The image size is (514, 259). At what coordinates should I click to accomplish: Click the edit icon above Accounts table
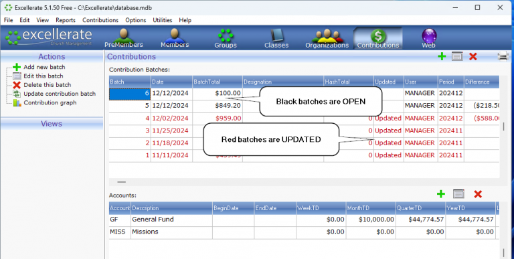pos(458,194)
